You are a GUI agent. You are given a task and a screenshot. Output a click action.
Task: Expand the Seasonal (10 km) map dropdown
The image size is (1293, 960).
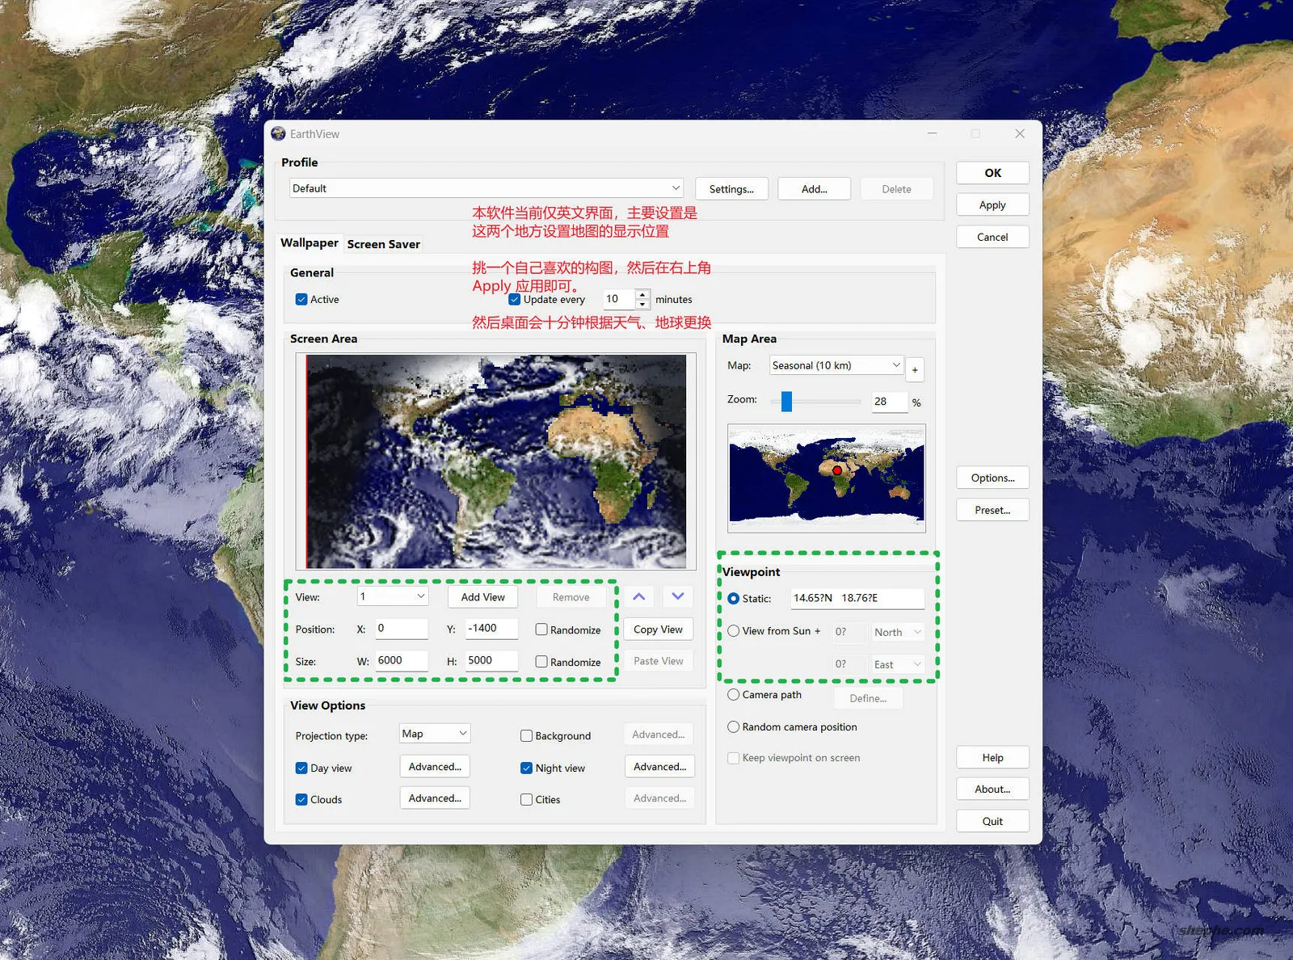point(836,366)
